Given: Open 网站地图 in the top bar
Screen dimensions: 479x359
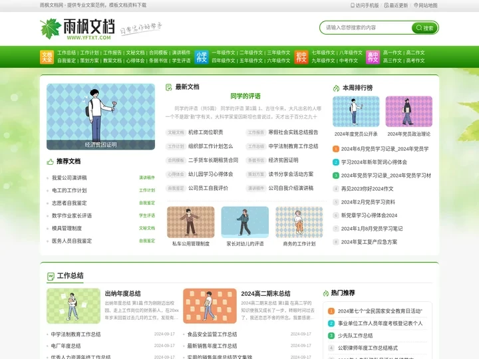Looking at the screenshot, I should click(426, 5).
